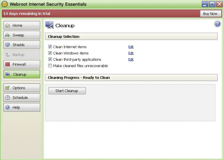Edit Clean Windows items settings link
The image size is (223, 160).
pyautogui.click(x=131, y=53)
